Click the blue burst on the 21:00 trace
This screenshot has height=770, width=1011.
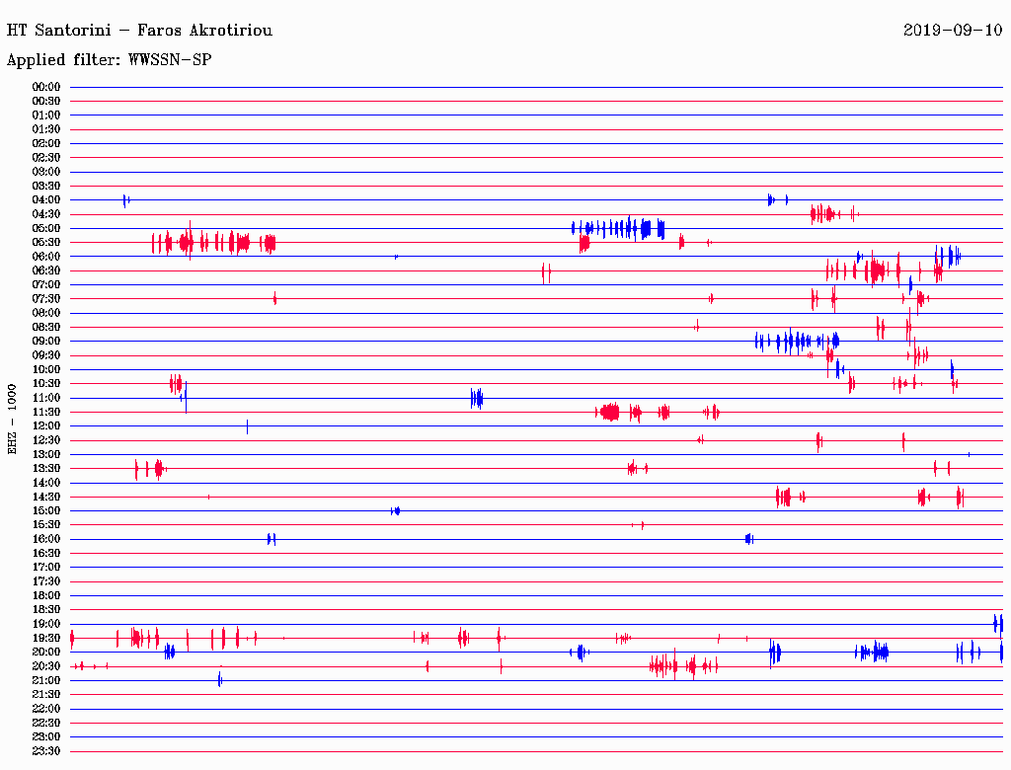(x=220, y=679)
